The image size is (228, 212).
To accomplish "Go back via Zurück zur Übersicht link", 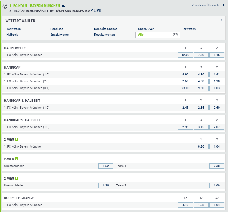I will pos(205,5).
